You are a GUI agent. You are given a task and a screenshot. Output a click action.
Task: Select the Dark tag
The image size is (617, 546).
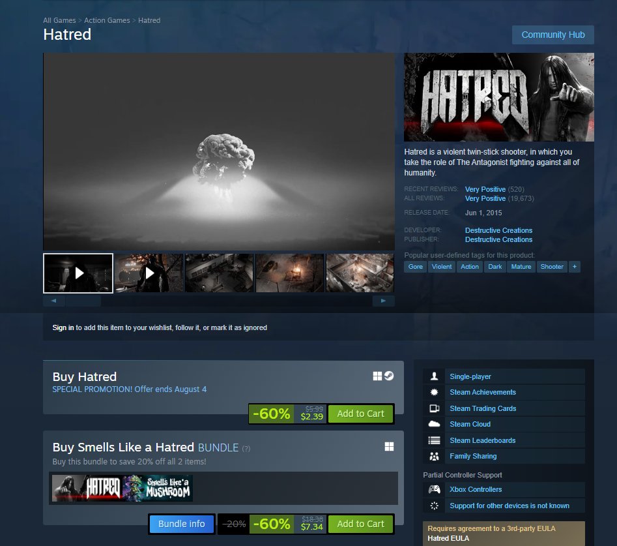click(x=495, y=267)
